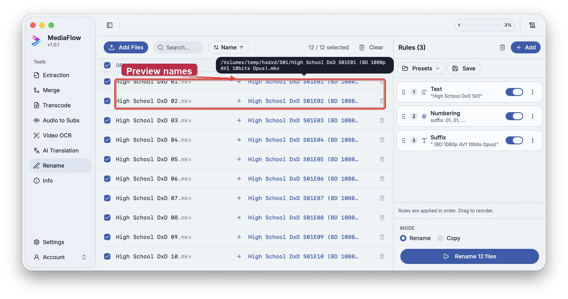
Task: Toggle the select-all files checkbox
Action: (107, 65)
